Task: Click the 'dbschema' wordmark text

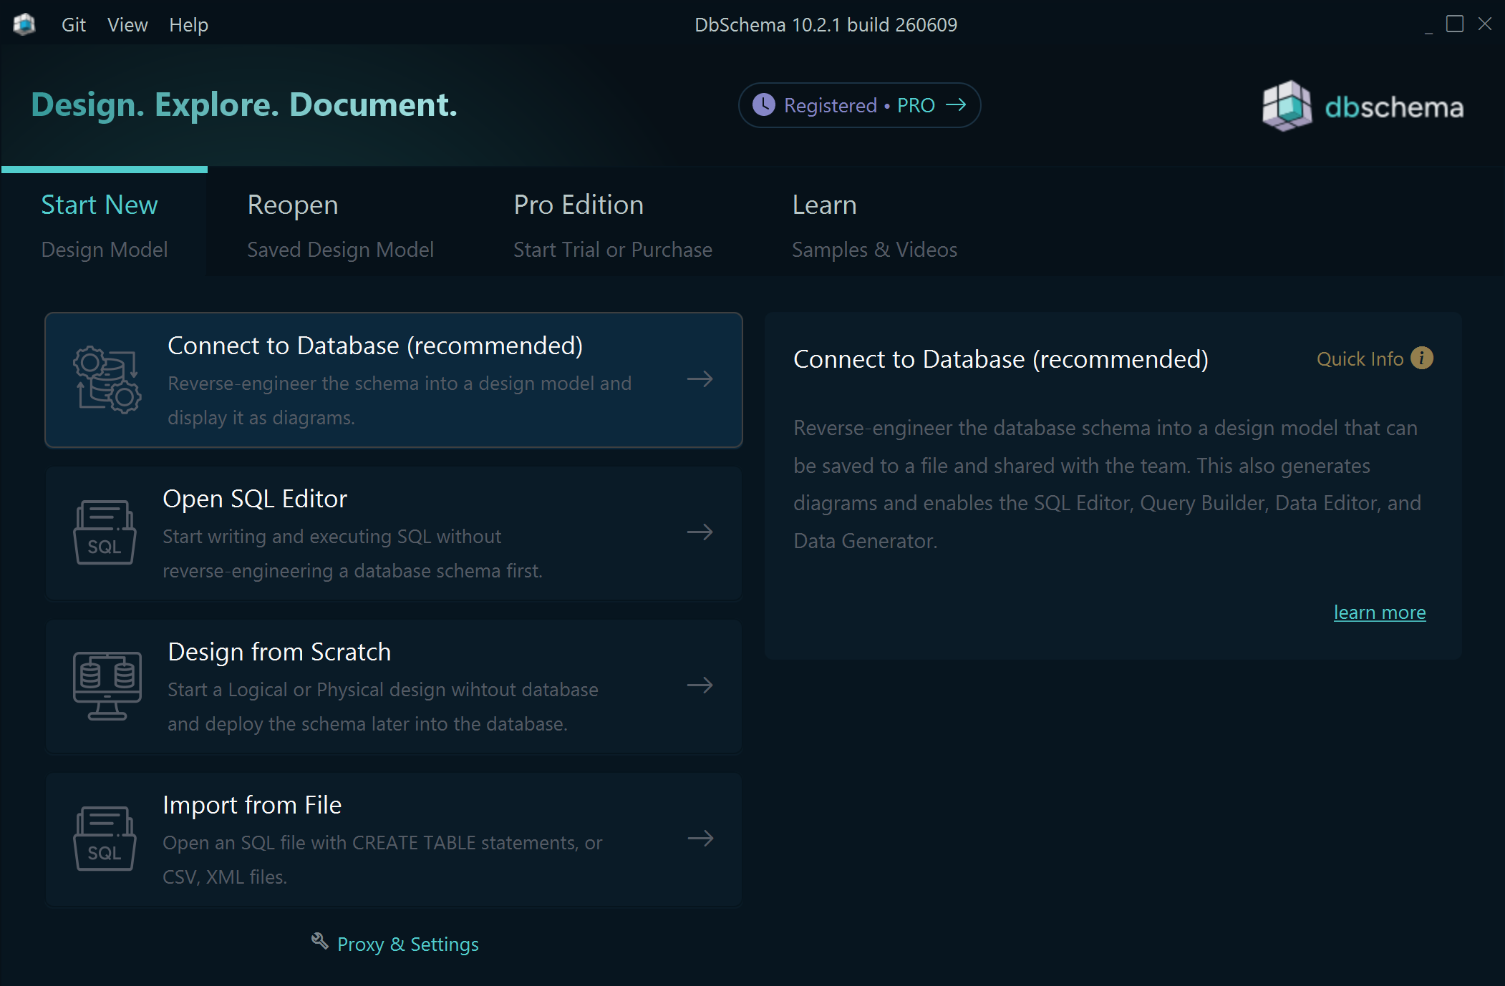Action: coord(1394,107)
